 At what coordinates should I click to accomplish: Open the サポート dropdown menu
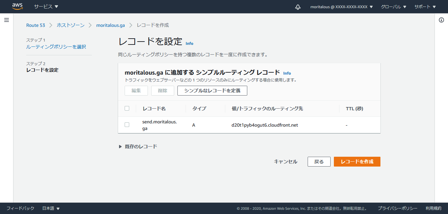point(425,7)
